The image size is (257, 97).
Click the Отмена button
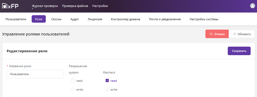[x=217, y=34]
